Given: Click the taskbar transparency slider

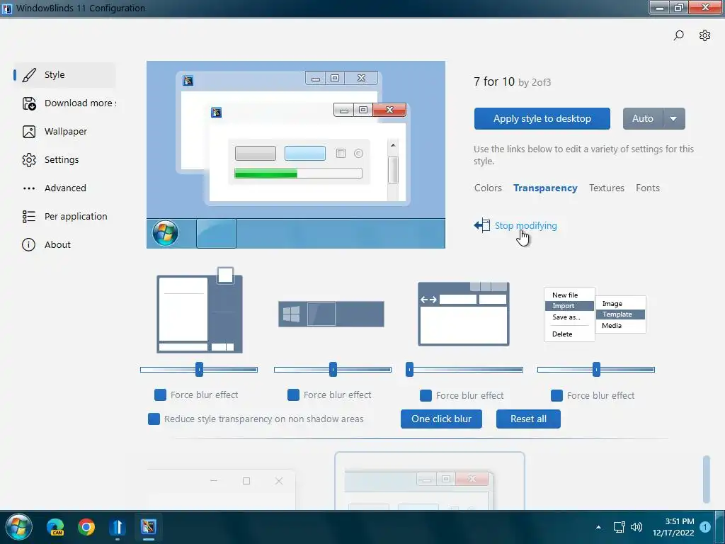Looking at the screenshot, I should 333,370.
